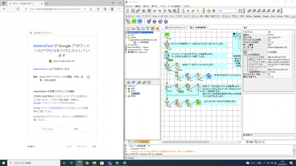296x166 pixels.
Task: Click the info icon beside Gmail permission
Action: point(88,77)
